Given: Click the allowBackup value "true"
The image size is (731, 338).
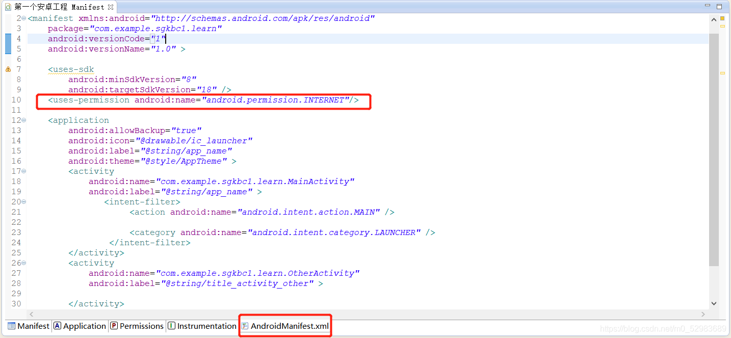Looking at the screenshot, I should (x=186, y=131).
